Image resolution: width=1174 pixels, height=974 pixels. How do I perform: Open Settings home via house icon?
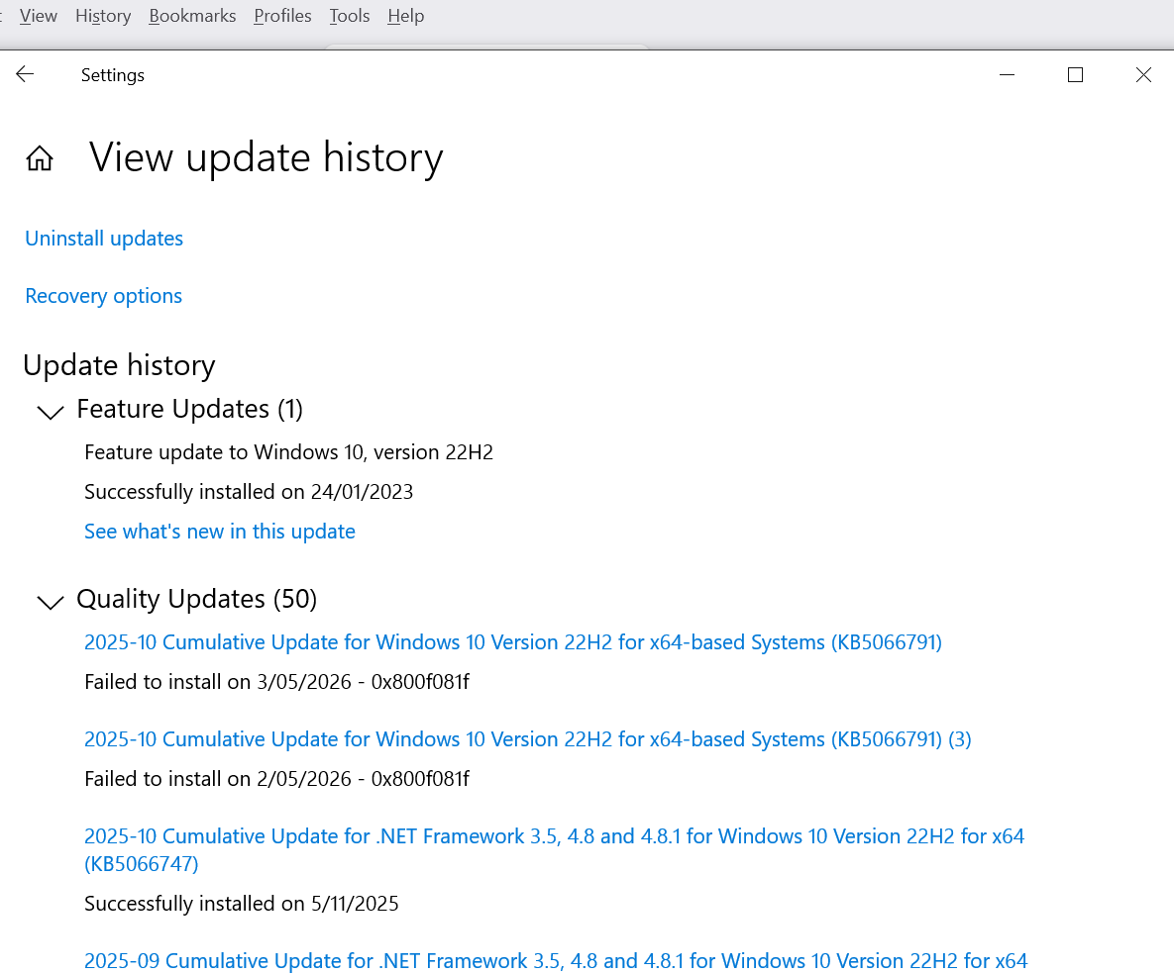40,158
